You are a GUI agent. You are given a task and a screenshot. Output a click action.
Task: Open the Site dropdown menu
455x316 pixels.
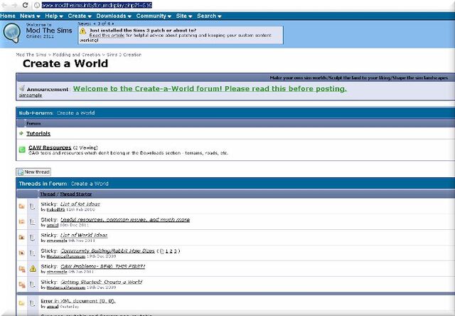(x=183, y=16)
